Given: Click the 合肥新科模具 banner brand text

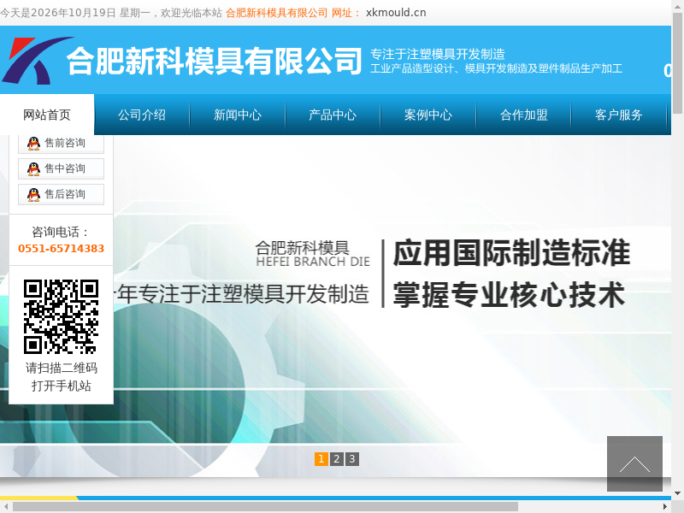Looking at the screenshot, I should [303, 248].
